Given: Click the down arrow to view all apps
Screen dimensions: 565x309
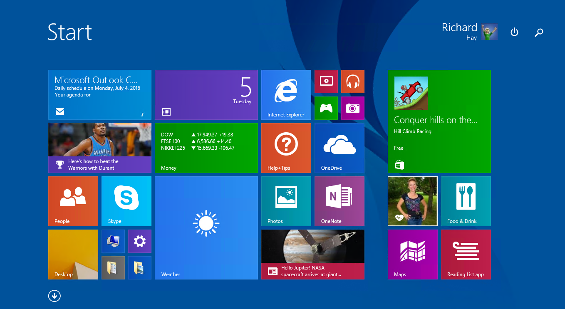Looking at the screenshot, I should point(54,296).
